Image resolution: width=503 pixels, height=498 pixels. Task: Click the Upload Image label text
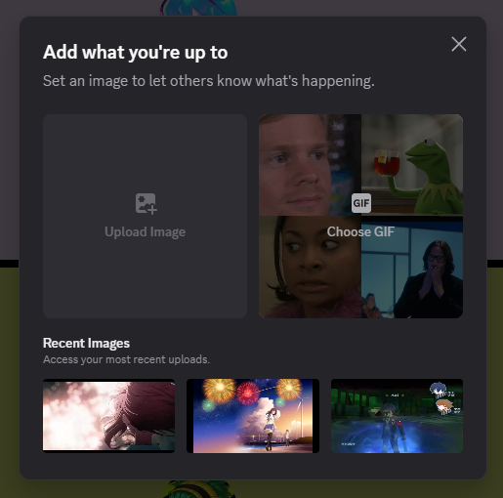click(x=145, y=232)
